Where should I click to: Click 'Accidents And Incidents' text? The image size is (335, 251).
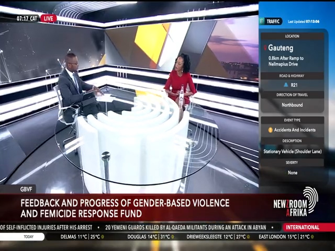tap(295, 130)
